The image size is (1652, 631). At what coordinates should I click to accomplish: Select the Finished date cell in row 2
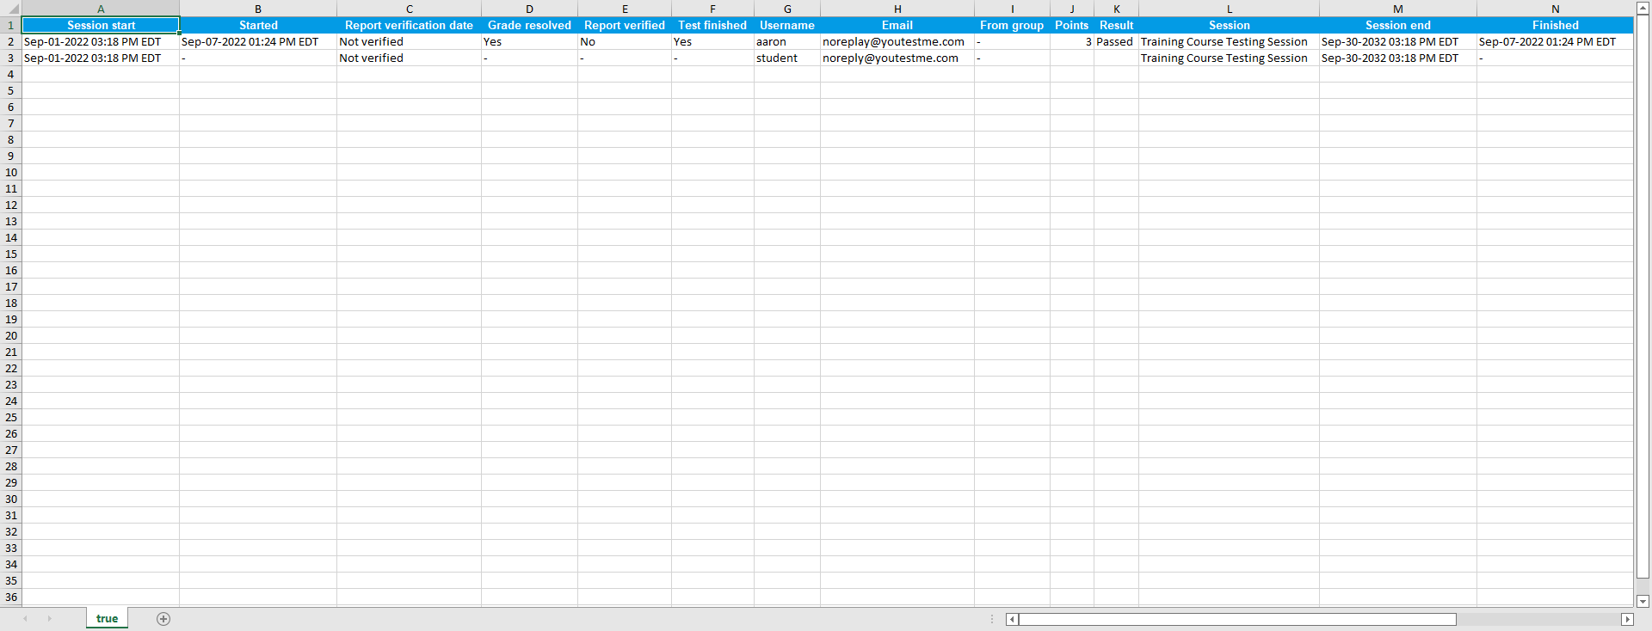(x=1556, y=41)
